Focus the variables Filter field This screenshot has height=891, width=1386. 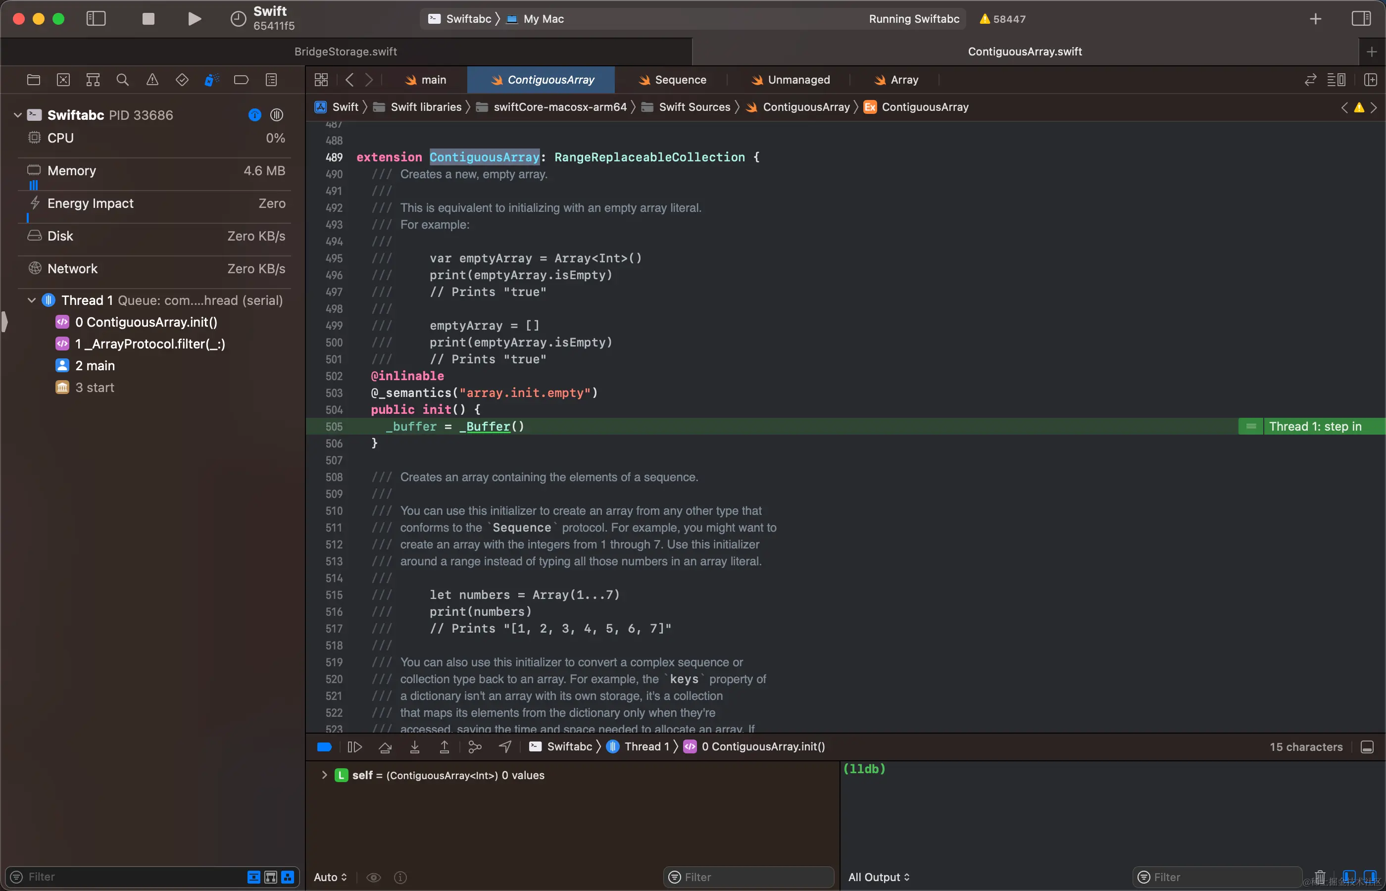pyautogui.click(x=749, y=877)
